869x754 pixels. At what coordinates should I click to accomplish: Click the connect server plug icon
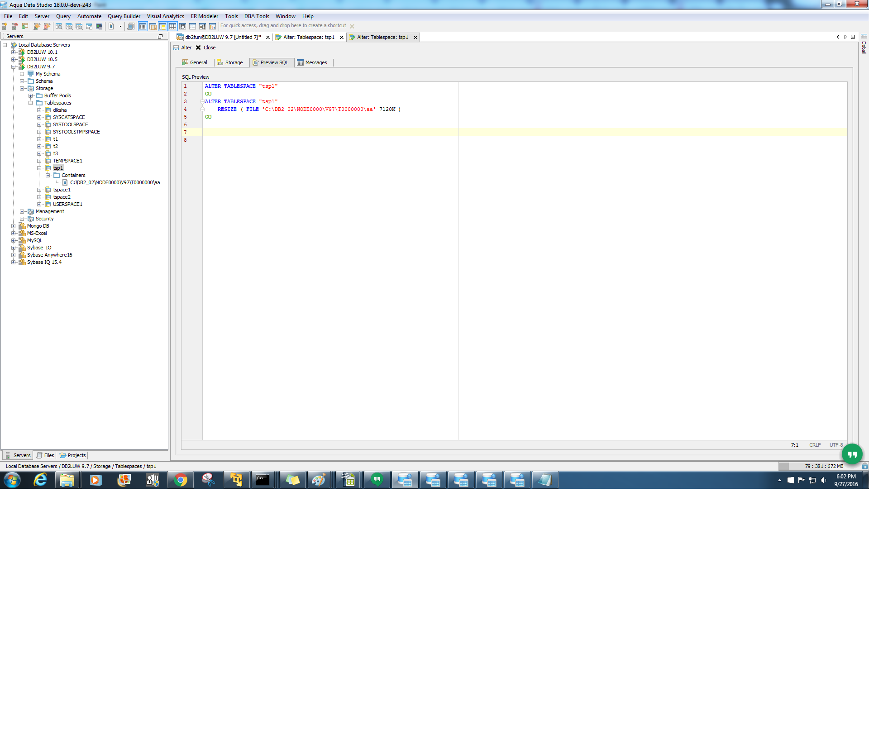point(37,26)
